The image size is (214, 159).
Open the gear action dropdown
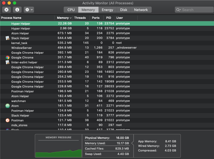click(29, 10)
